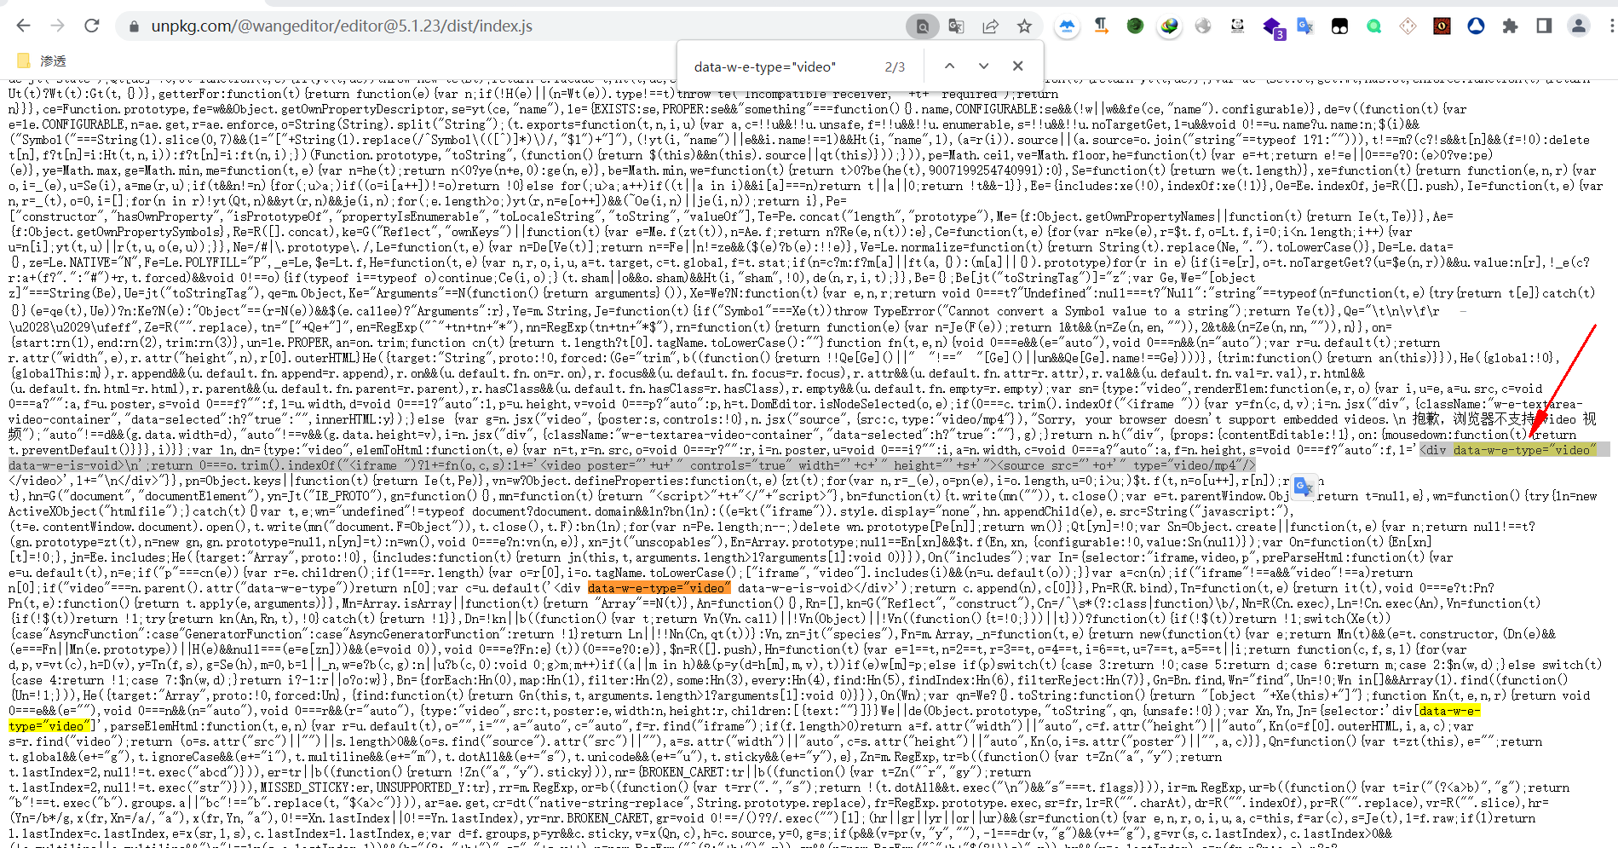Viewport: 1618px width, 848px height.
Task: Open the Chrome three-dot menu
Action: click(1611, 26)
